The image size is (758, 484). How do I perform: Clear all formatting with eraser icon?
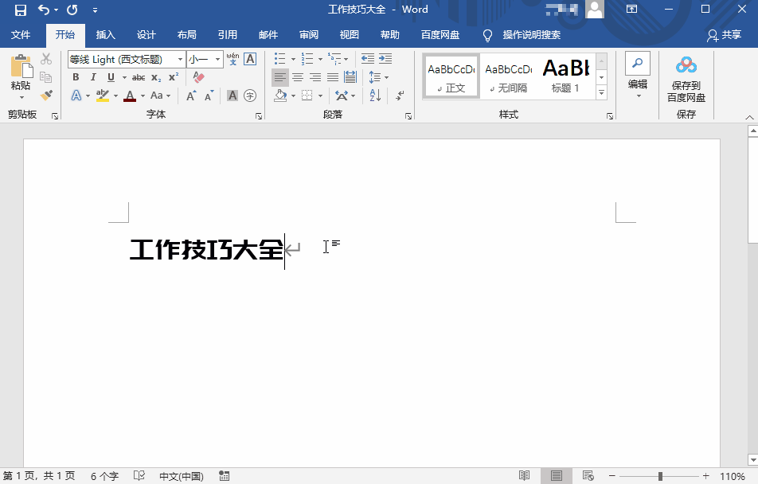click(198, 77)
